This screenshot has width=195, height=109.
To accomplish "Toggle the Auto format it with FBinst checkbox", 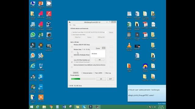I will 72,35.
